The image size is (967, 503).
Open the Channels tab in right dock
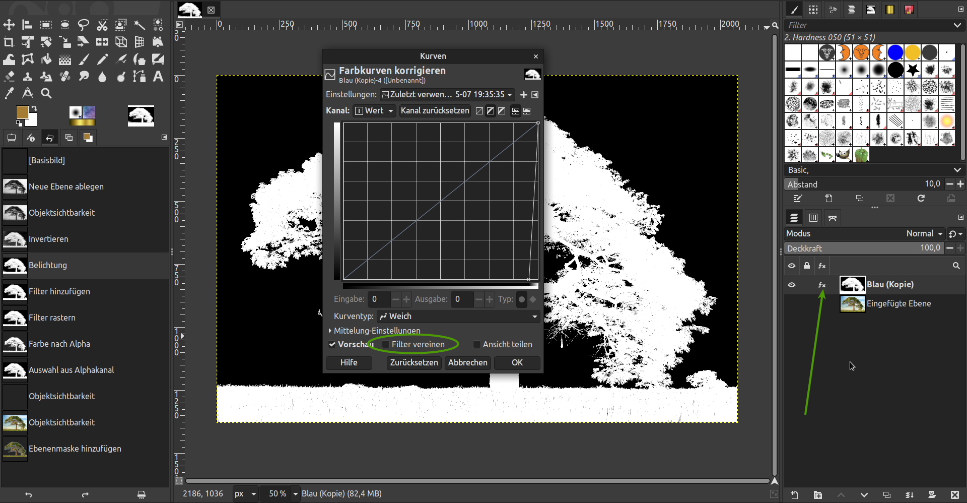click(813, 218)
